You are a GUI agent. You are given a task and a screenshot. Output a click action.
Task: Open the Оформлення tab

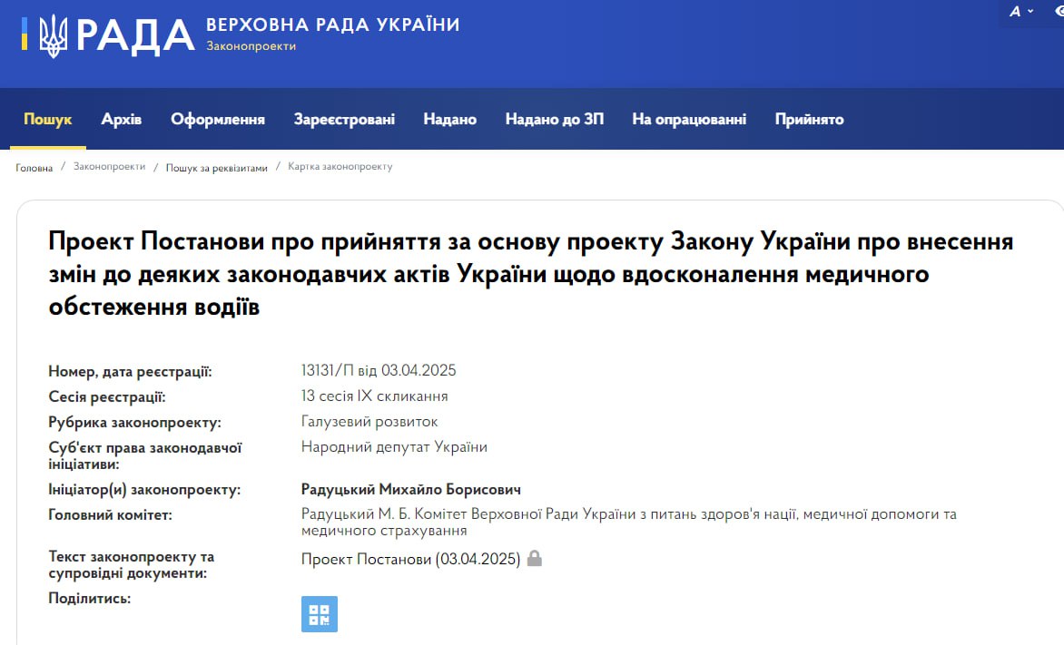point(218,120)
